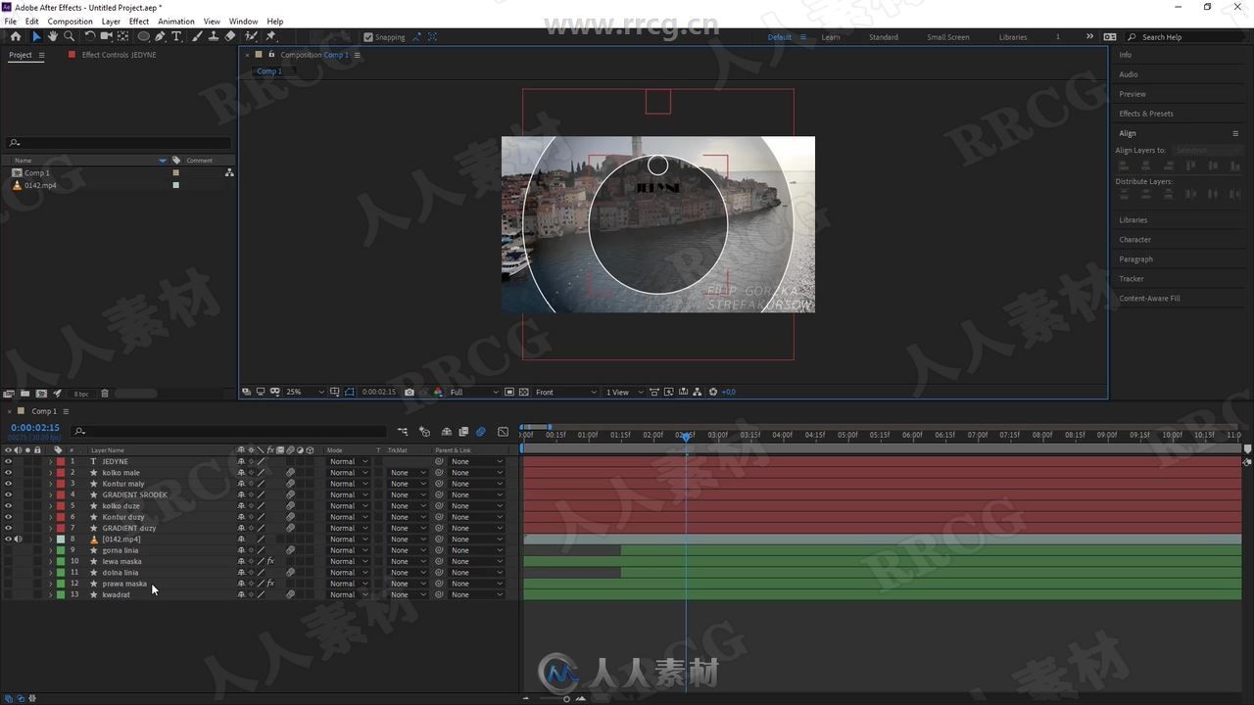1254x705 pixels.
Task: Hide the Kontur maly layer
Action: coord(8,484)
